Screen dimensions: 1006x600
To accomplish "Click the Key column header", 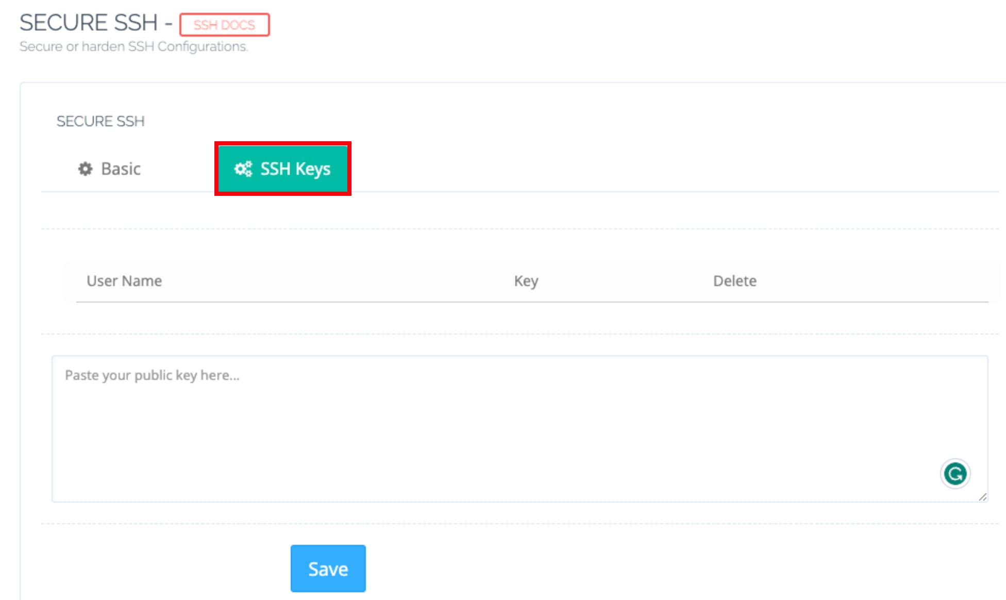I will pyautogui.click(x=526, y=280).
